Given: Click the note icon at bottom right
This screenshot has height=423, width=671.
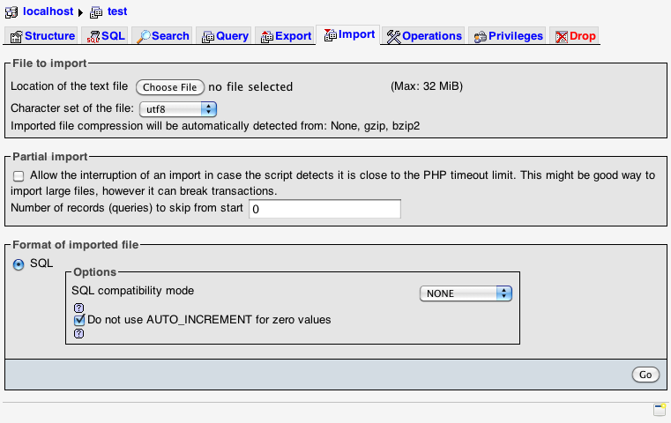Looking at the screenshot, I should (659, 410).
